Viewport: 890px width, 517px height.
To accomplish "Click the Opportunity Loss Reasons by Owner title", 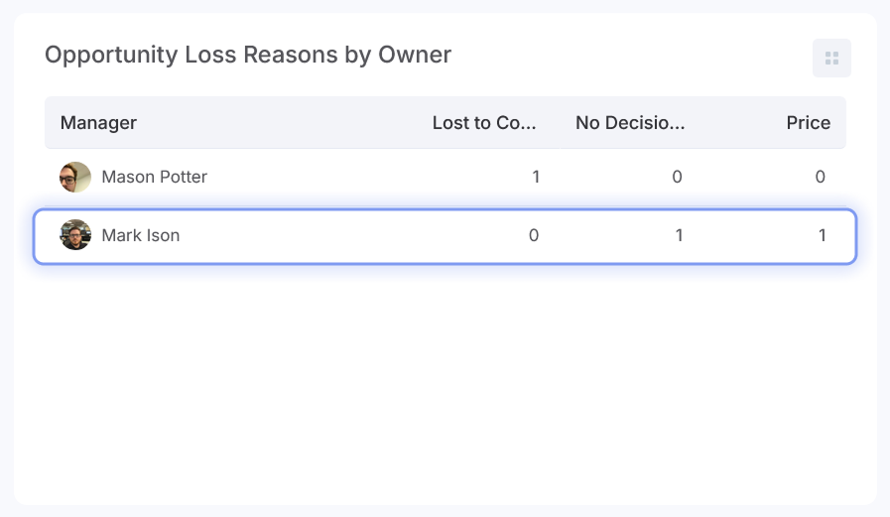I will 248,55.
